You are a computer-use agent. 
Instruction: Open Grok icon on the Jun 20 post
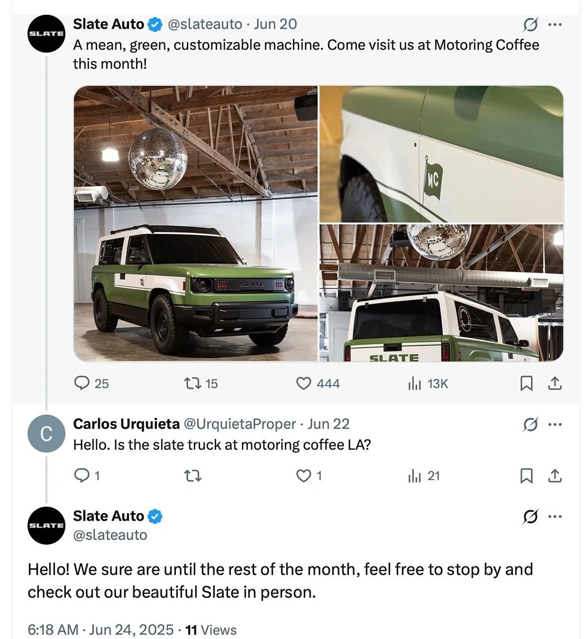click(530, 24)
